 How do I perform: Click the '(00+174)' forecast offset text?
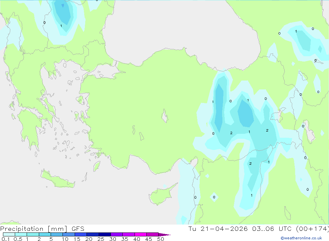(313, 229)
